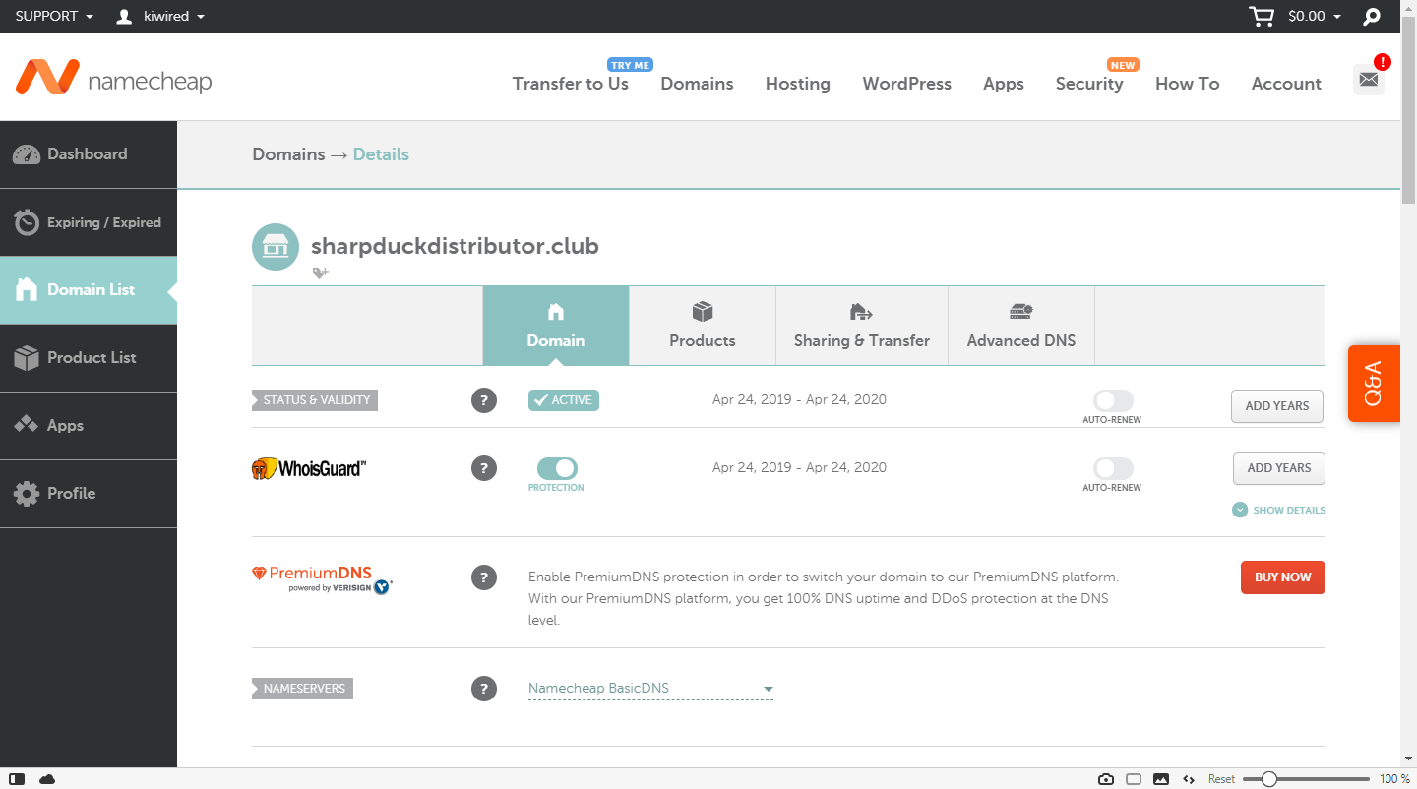Click the cloud sync icon in status bar
Screen dimensions: 1417x789
tap(47, 779)
